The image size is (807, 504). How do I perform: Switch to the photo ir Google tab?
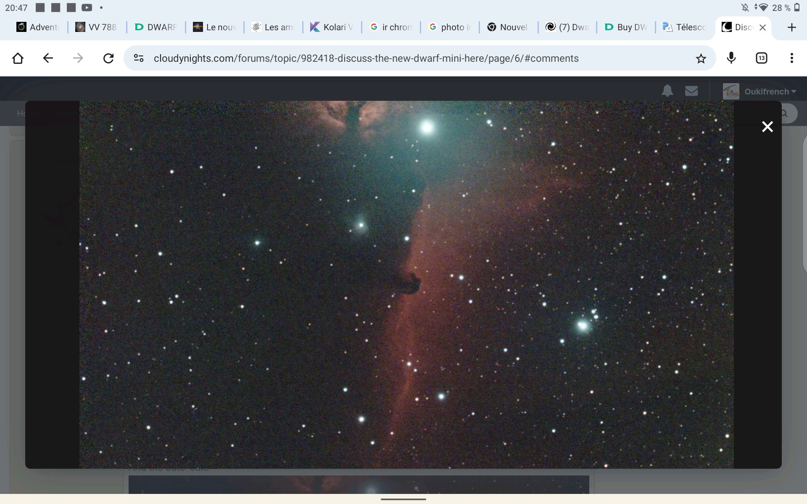[x=449, y=27]
